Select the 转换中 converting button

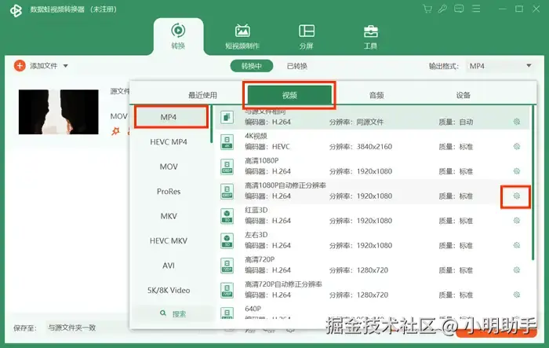click(252, 66)
